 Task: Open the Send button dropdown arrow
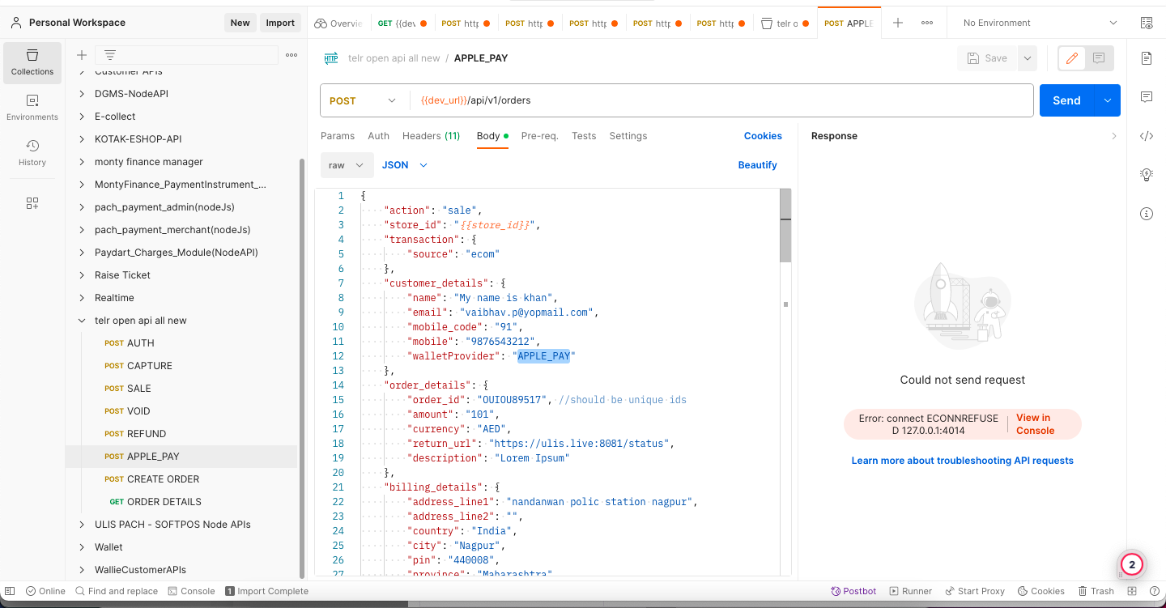[x=1107, y=100]
